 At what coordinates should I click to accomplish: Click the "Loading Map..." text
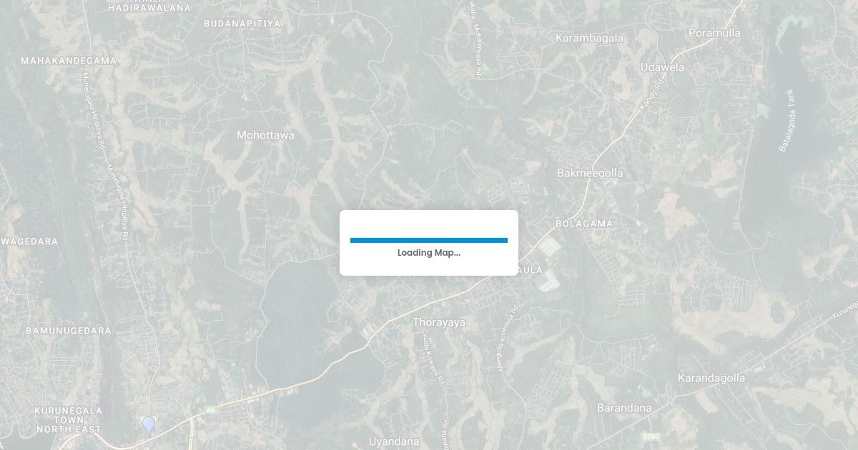pos(429,253)
